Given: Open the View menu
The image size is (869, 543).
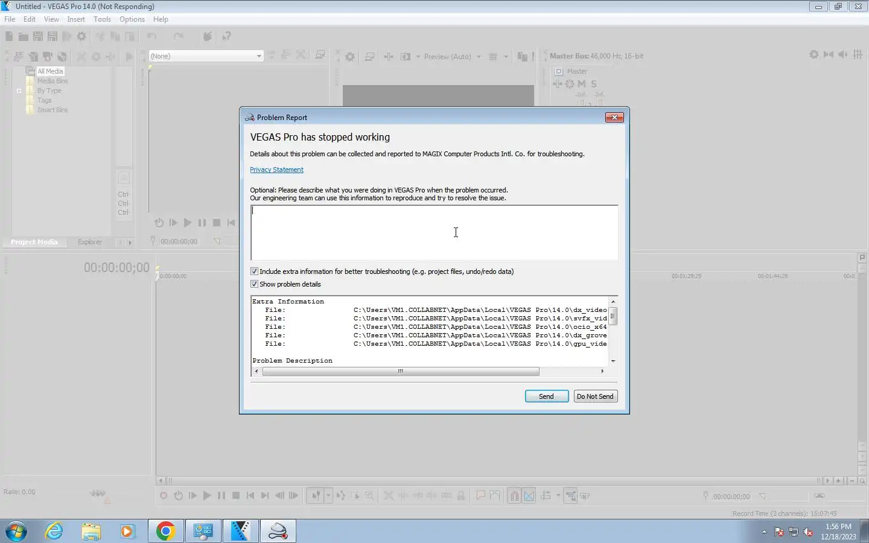Looking at the screenshot, I should (51, 19).
